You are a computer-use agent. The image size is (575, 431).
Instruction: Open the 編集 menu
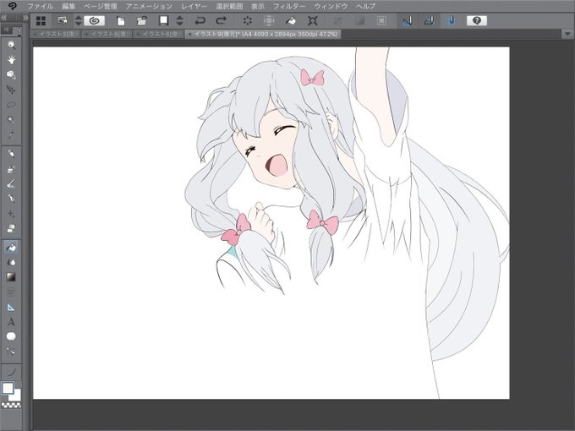(x=68, y=6)
